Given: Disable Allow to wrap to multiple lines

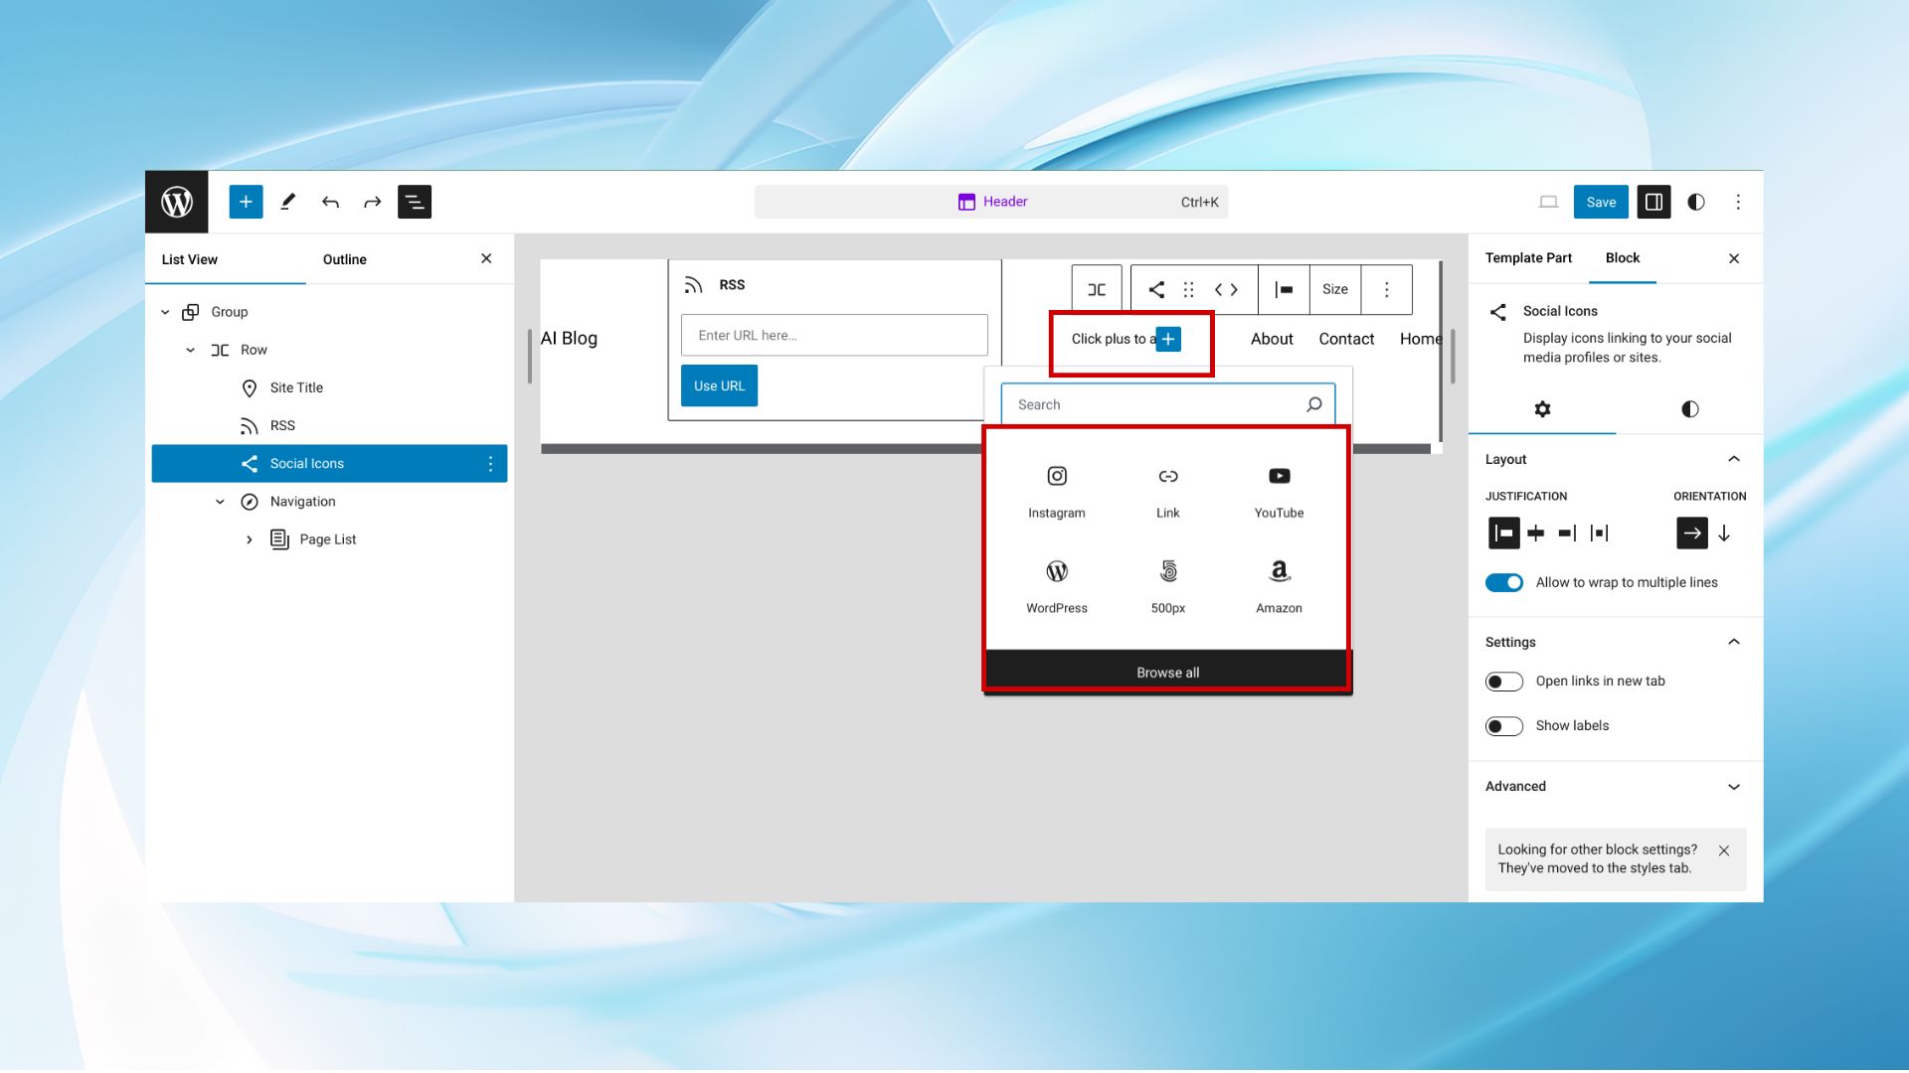Looking at the screenshot, I should coord(1503,583).
